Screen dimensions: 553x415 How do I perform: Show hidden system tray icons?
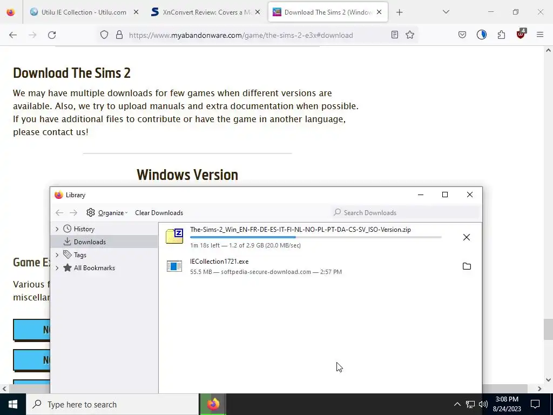coord(457,404)
